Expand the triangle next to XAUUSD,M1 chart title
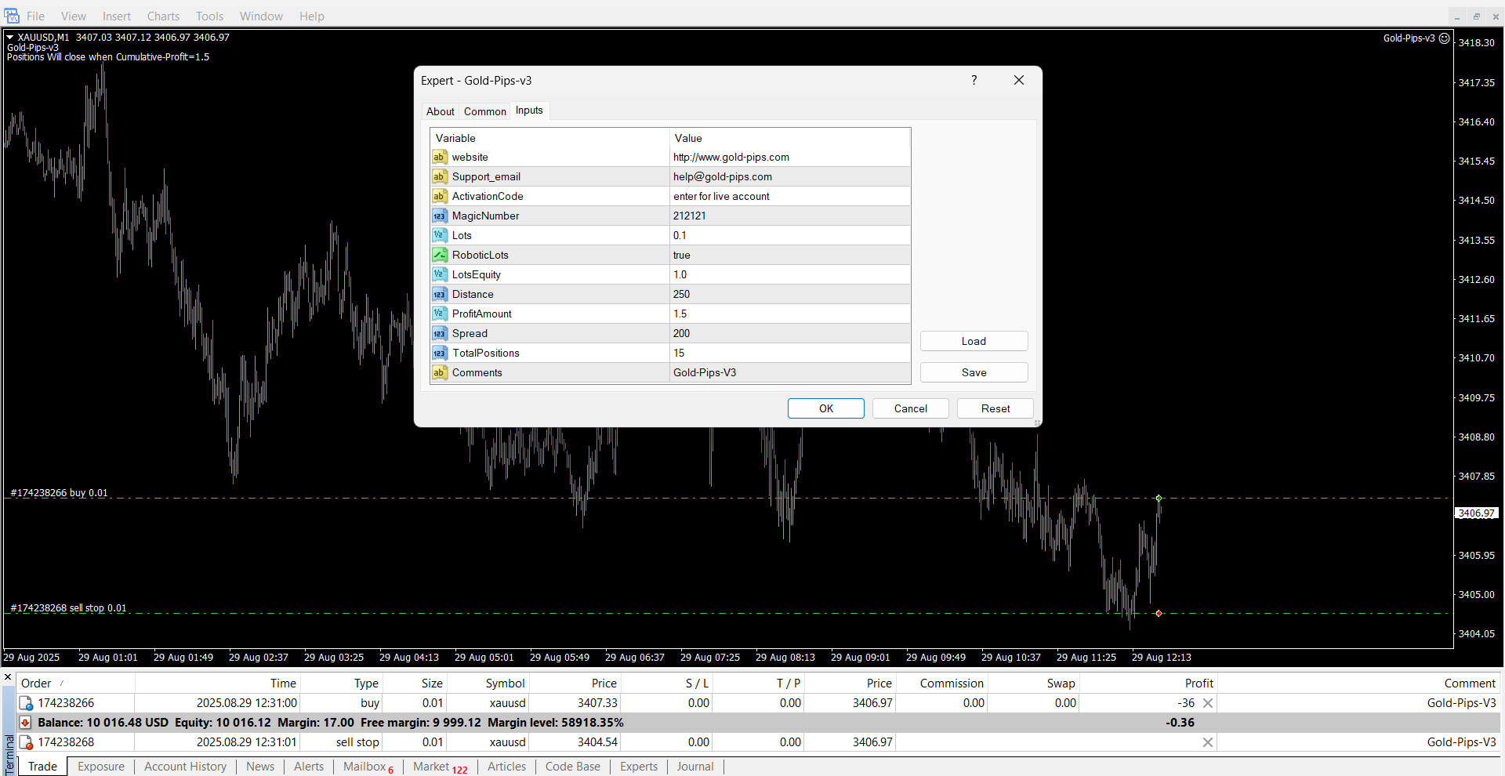This screenshot has width=1505, height=776. (x=10, y=37)
